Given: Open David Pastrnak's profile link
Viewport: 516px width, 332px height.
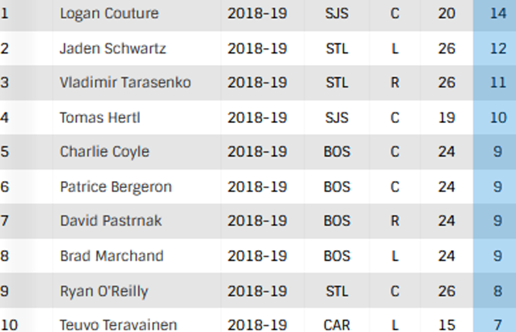Looking at the screenshot, I should tap(111, 221).
